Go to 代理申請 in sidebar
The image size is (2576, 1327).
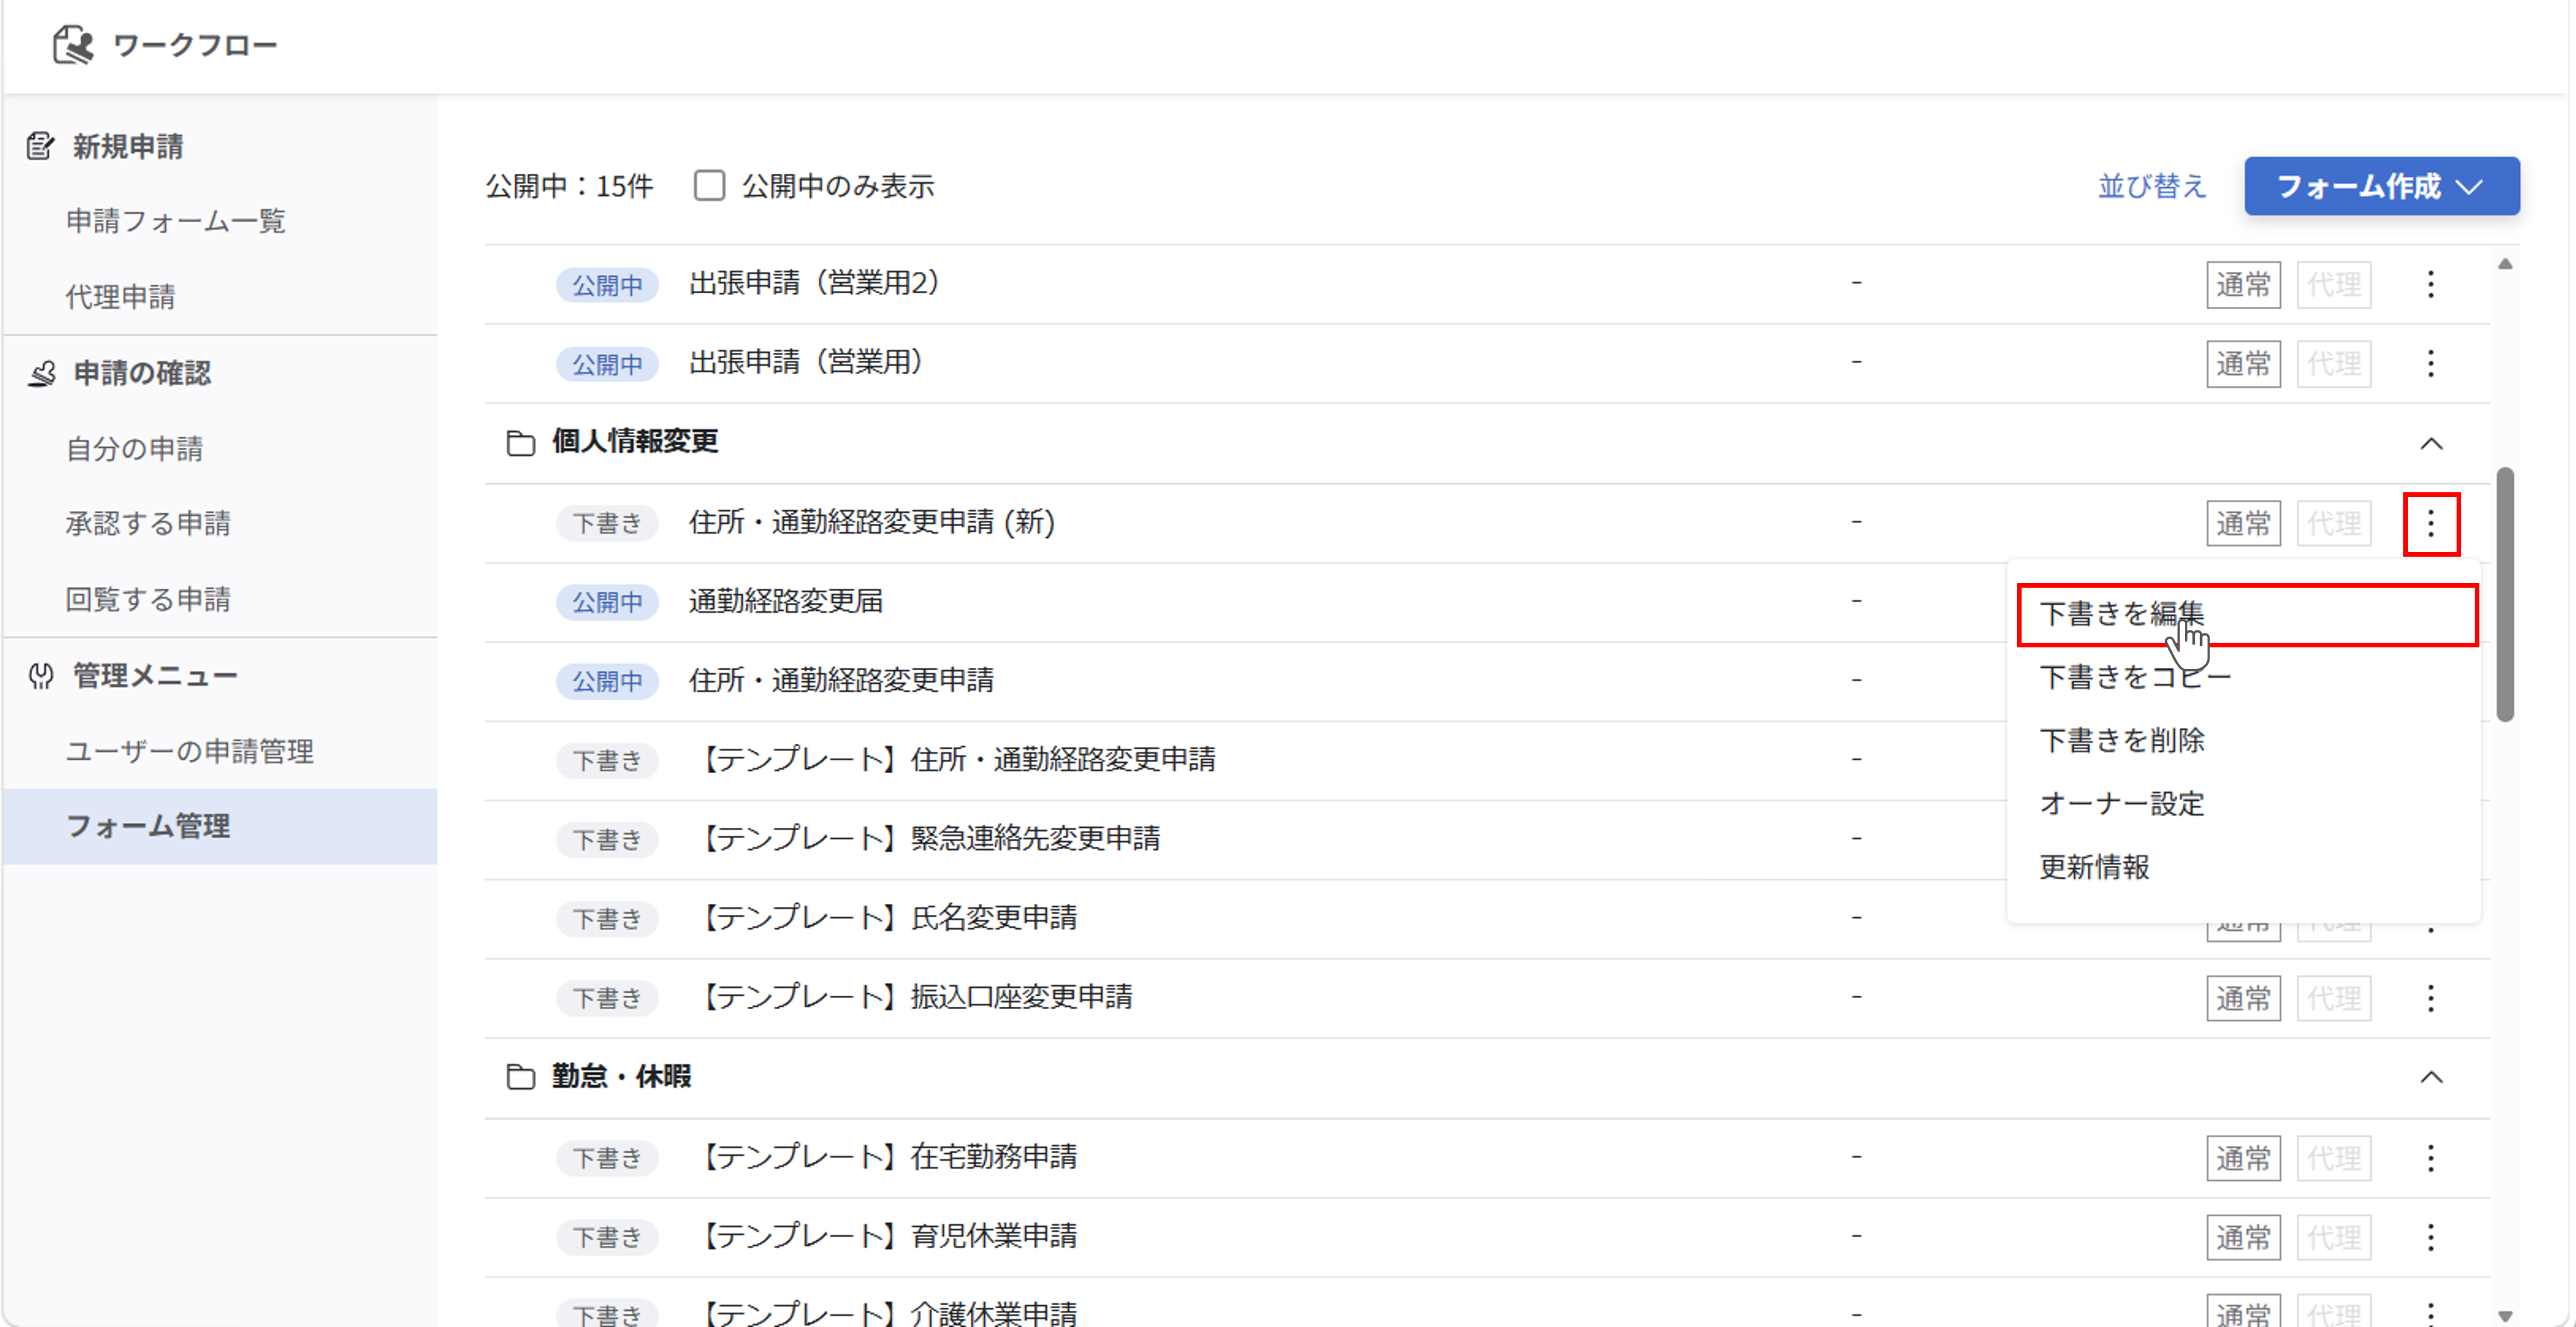click(120, 297)
